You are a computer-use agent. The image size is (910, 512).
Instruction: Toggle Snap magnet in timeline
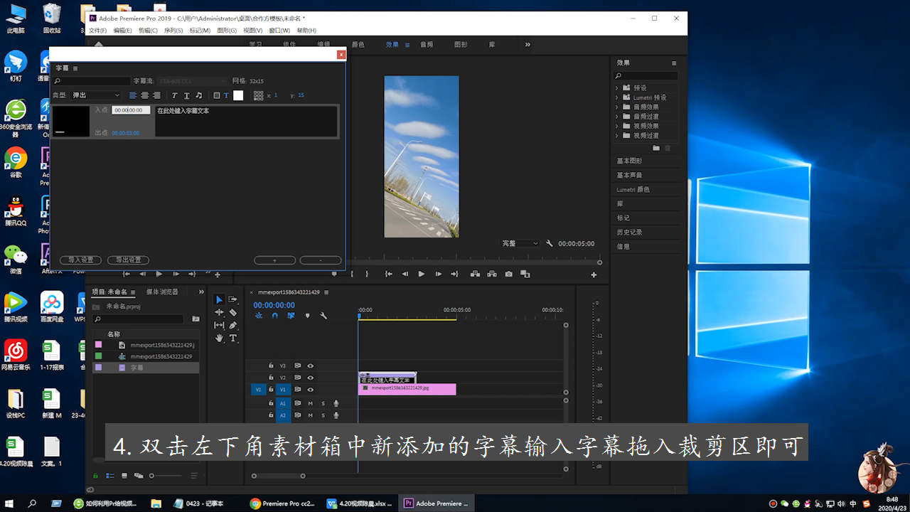tap(275, 316)
